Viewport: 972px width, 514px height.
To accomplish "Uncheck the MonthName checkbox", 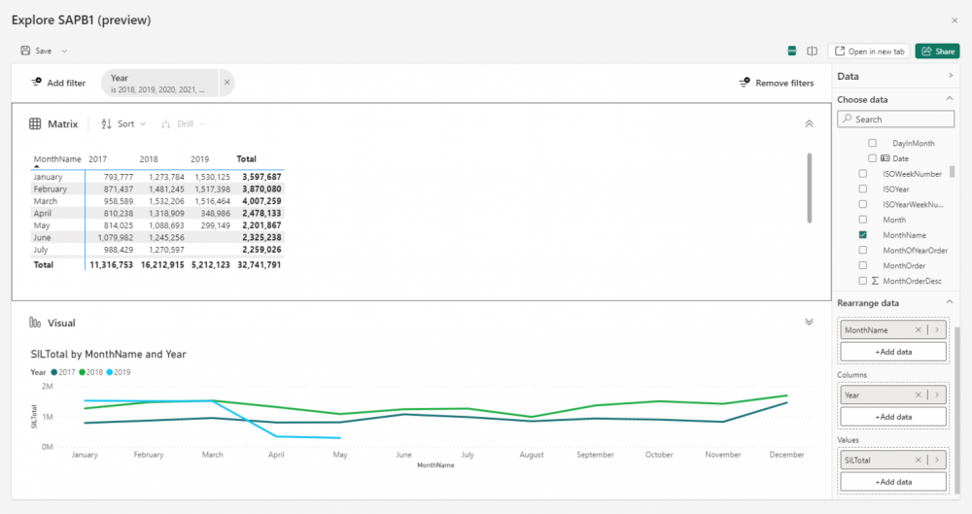I will pos(862,235).
